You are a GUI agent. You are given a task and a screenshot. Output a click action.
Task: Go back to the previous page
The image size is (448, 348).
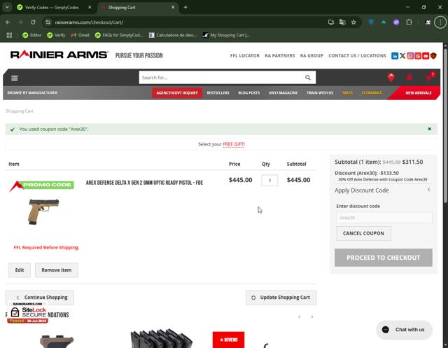[8, 22]
